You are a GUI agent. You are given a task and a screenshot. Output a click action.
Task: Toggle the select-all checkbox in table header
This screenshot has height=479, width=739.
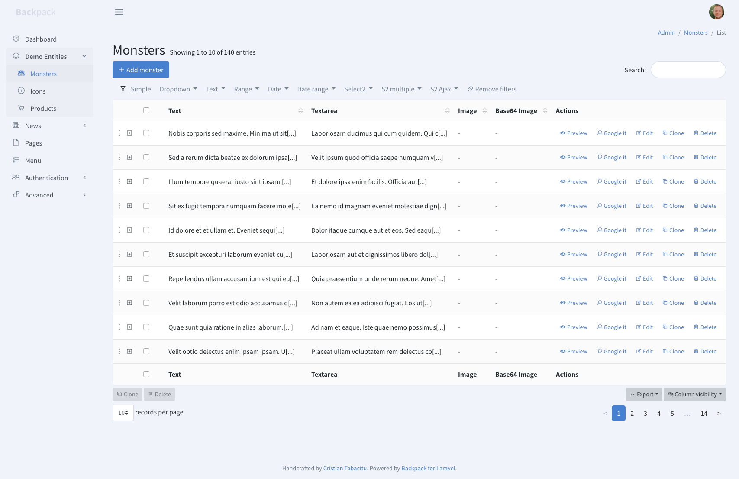pos(146,110)
